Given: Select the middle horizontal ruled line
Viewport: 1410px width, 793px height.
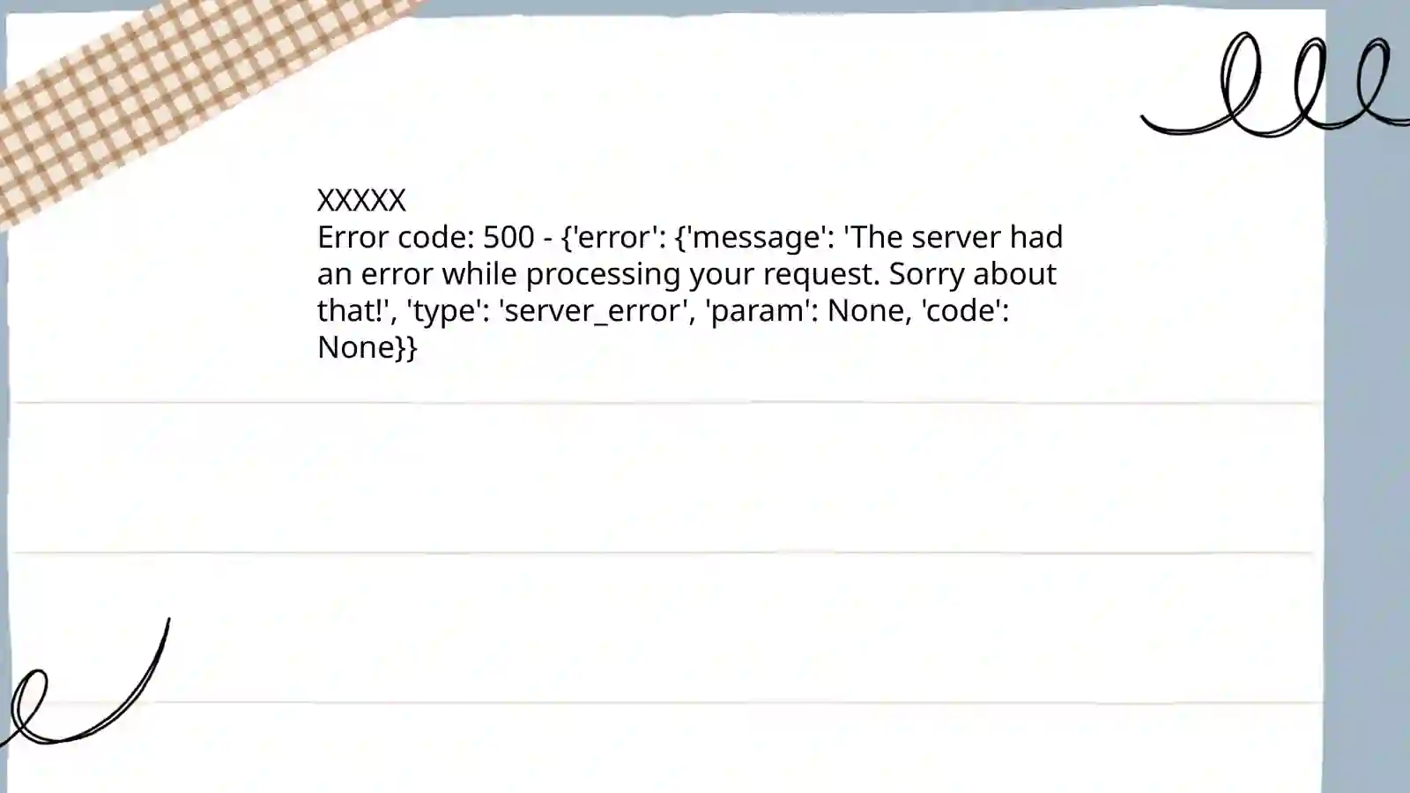Looking at the screenshot, I should [663, 552].
